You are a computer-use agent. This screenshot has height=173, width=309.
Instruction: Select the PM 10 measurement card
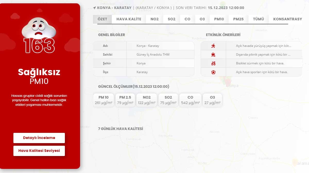[103, 100]
